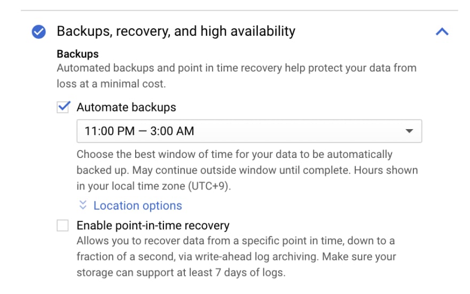Click the Backups, recovery, and high availability heading
470x294 pixels.
[176, 31]
